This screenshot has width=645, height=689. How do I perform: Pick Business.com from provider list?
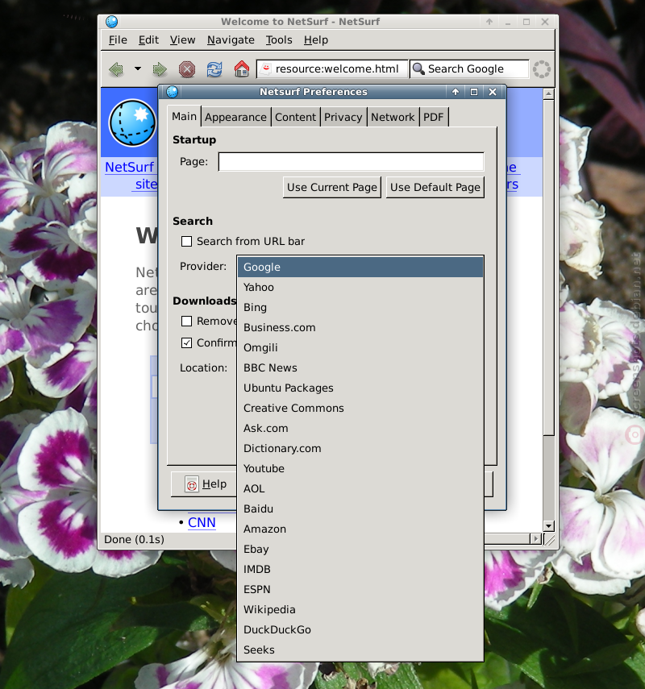click(360, 328)
